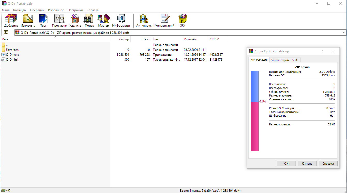Sort by the CRC32 column header

[x=217, y=39]
